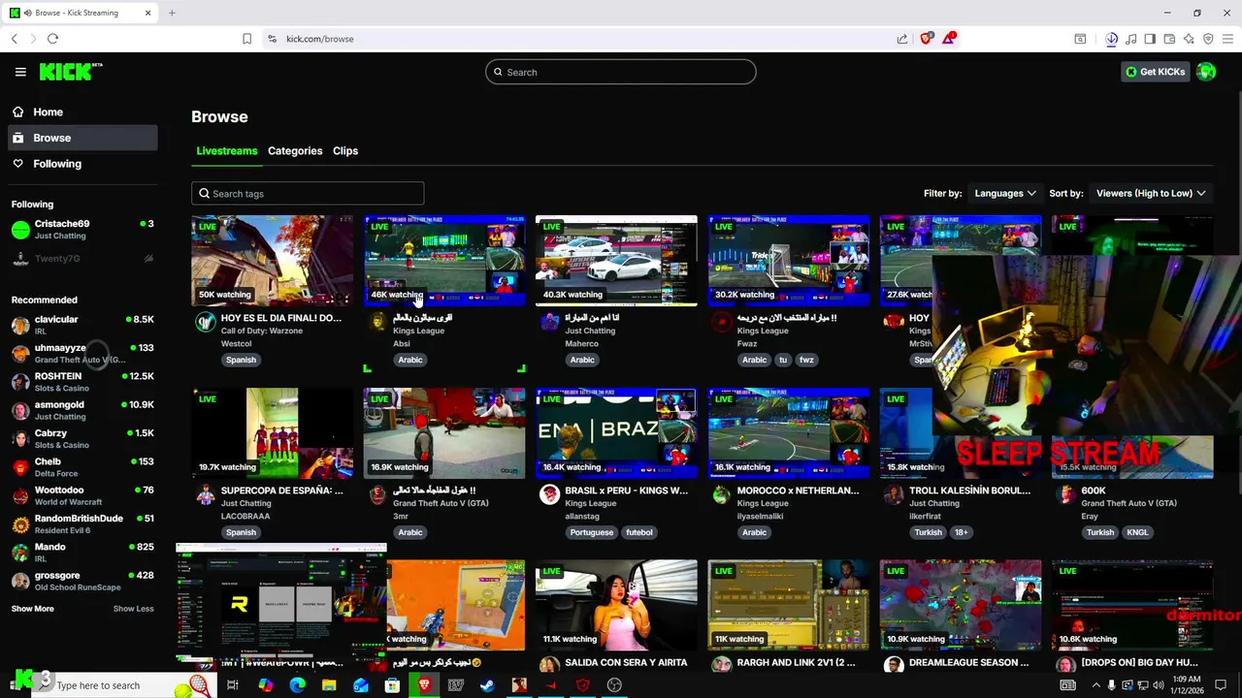1242x698 pixels.
Task: Switch to Clips tab
Action: click(345, 151)
